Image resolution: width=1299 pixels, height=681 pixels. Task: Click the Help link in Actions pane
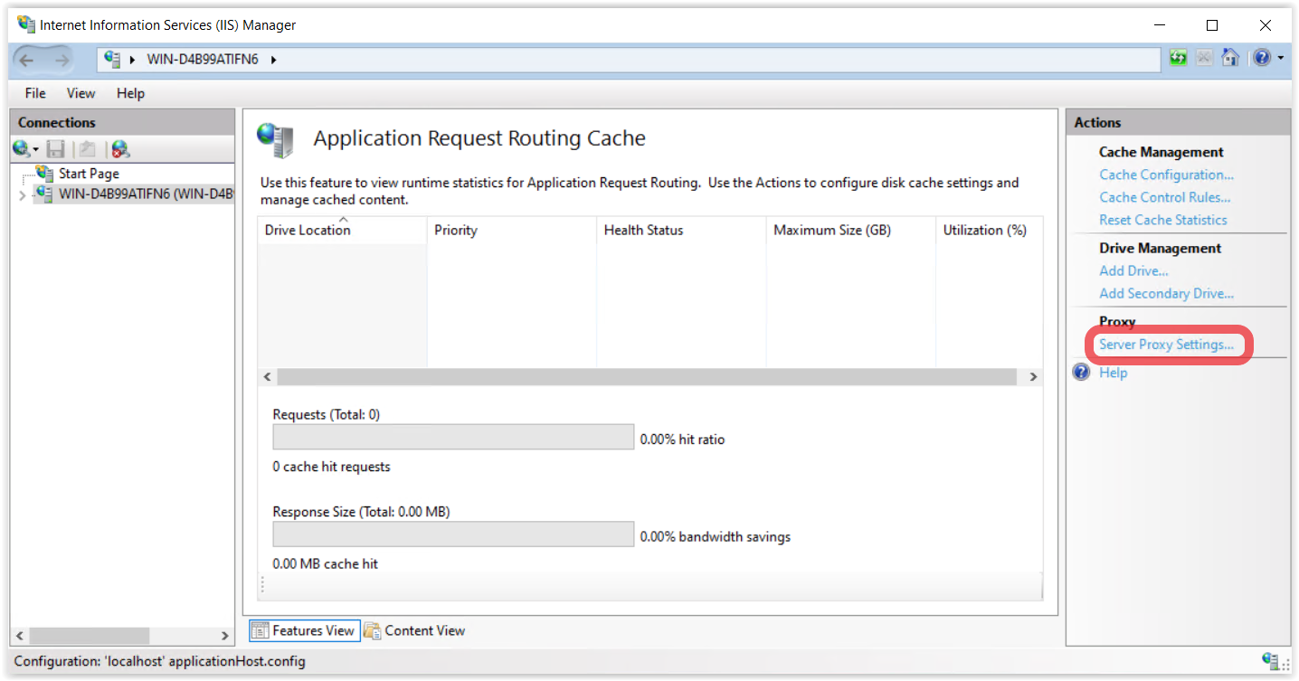coord(1113,373)
